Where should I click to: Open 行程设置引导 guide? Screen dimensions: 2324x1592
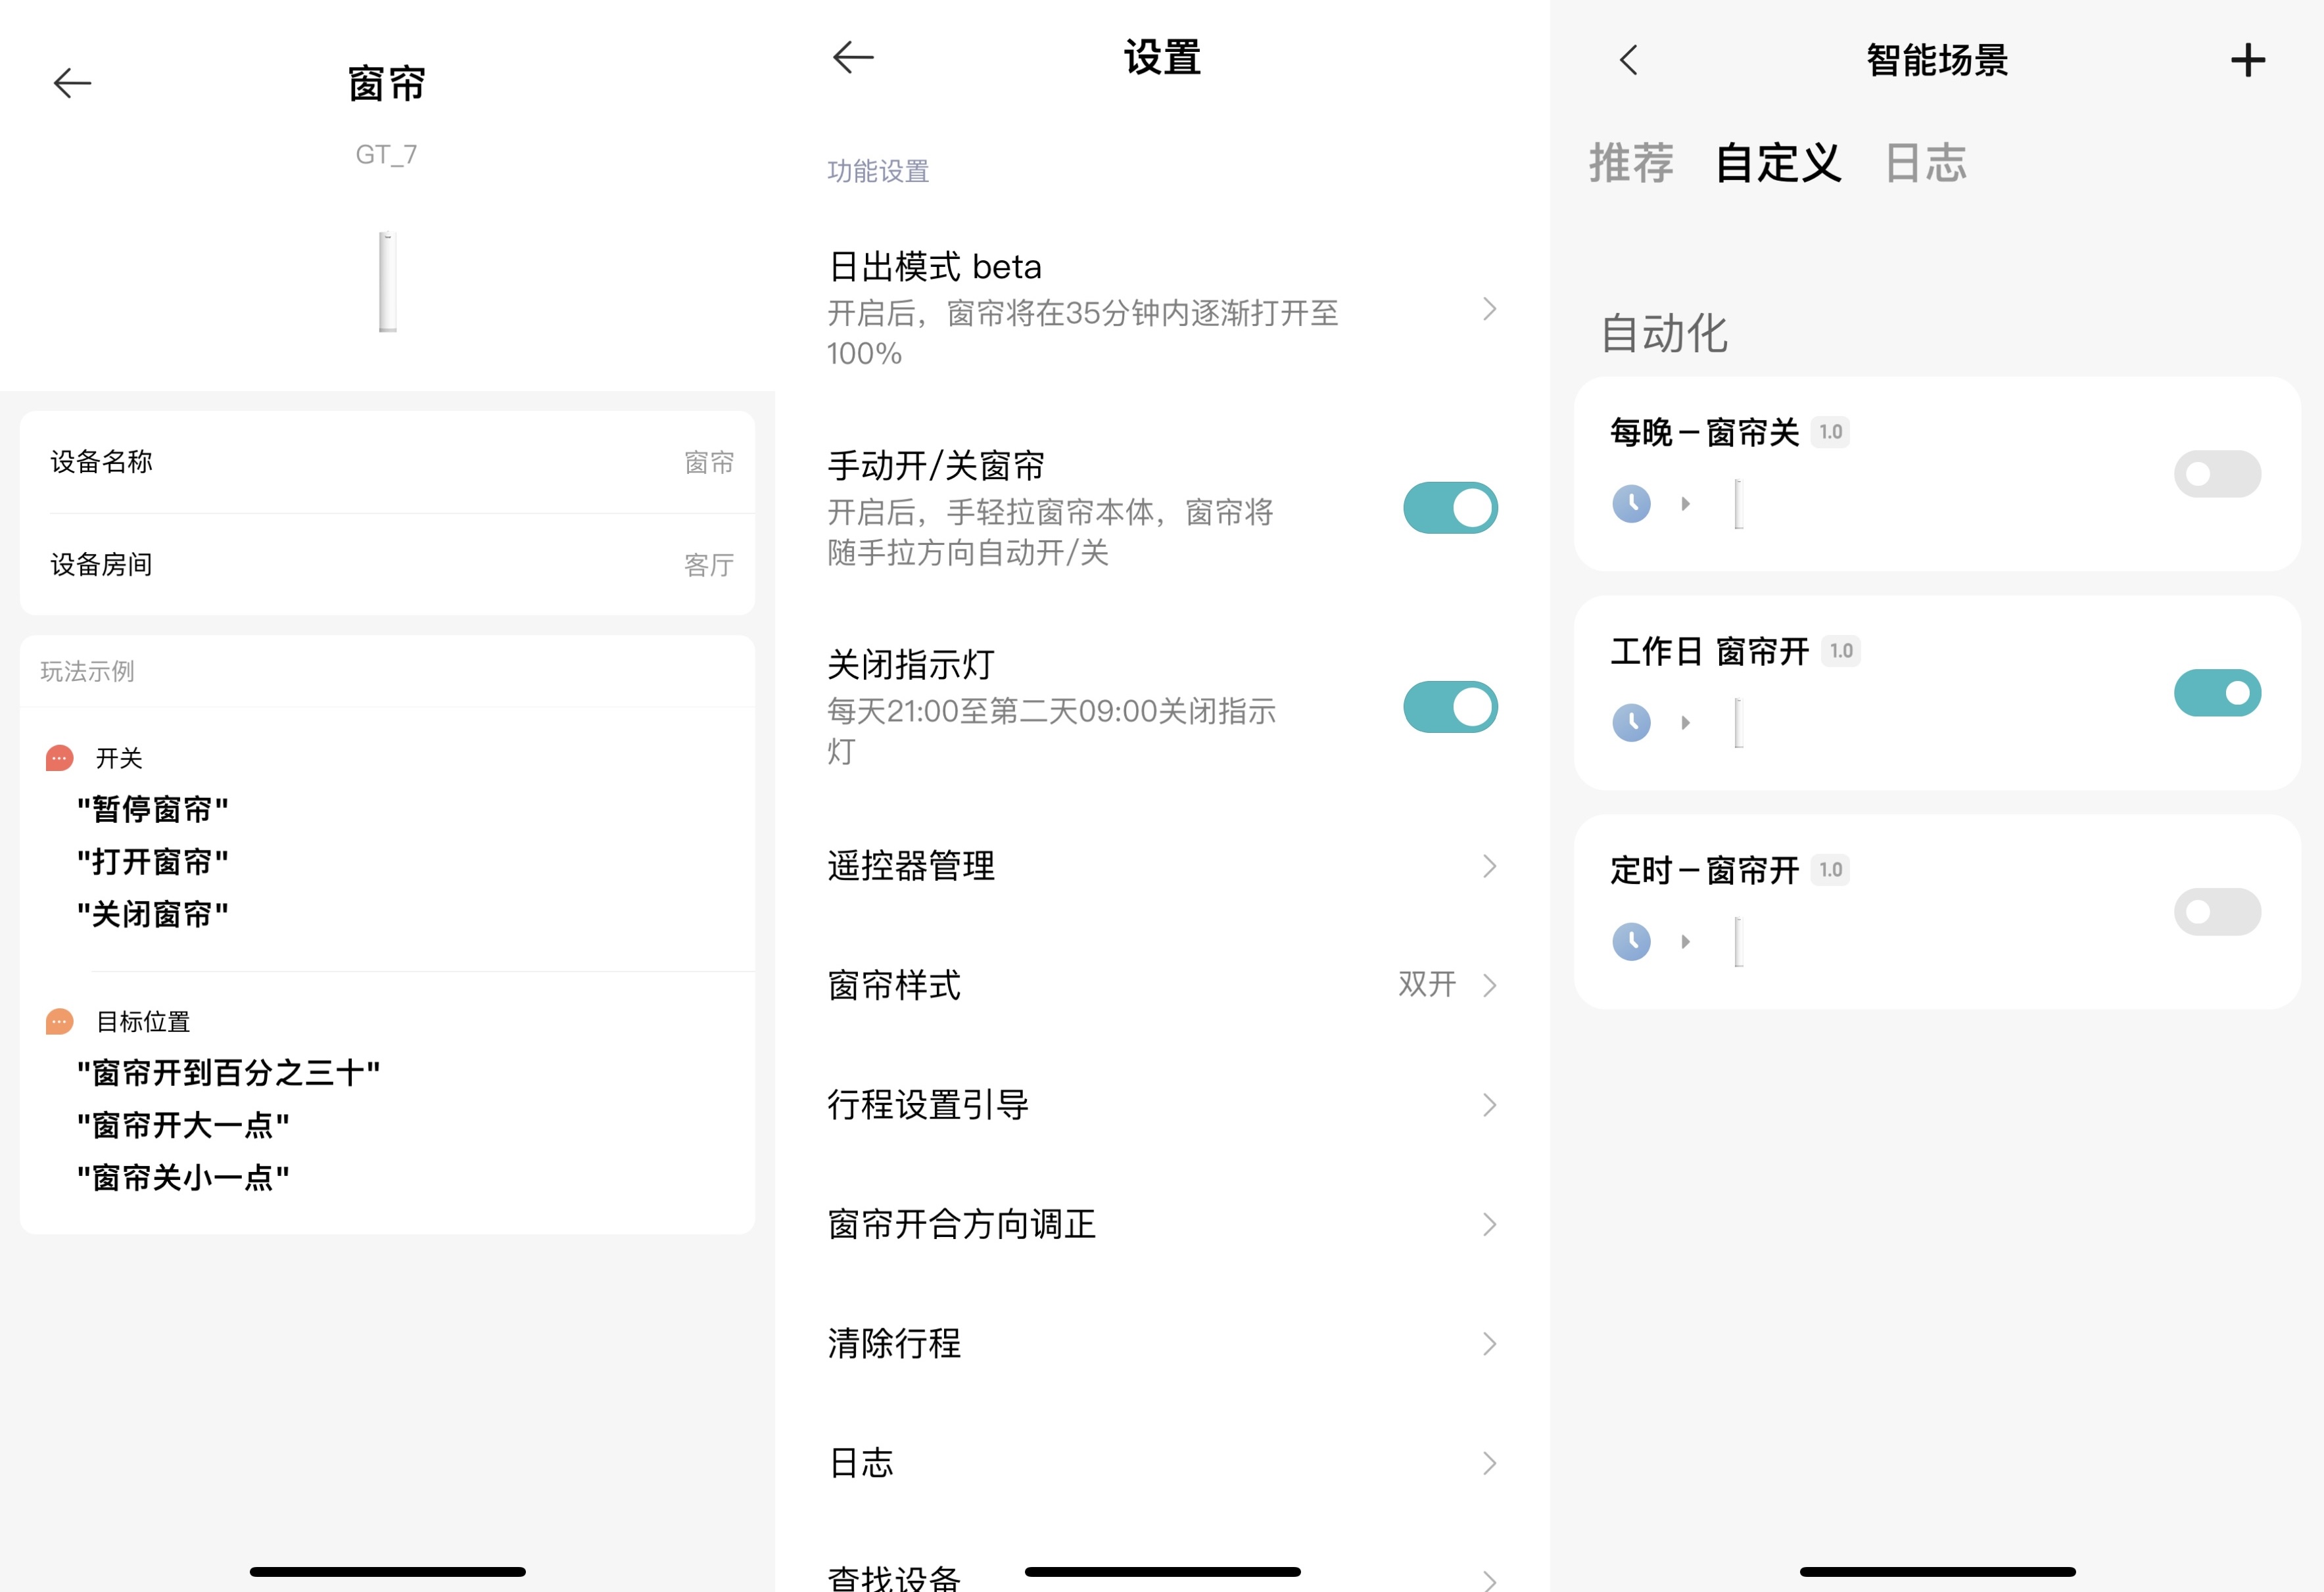[x=1160, y=1105]
